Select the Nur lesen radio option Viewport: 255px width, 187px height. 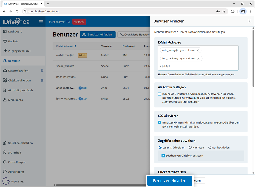point(190,148)
